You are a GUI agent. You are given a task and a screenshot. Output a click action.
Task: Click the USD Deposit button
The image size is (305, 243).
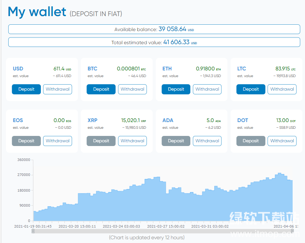point(26,89)
